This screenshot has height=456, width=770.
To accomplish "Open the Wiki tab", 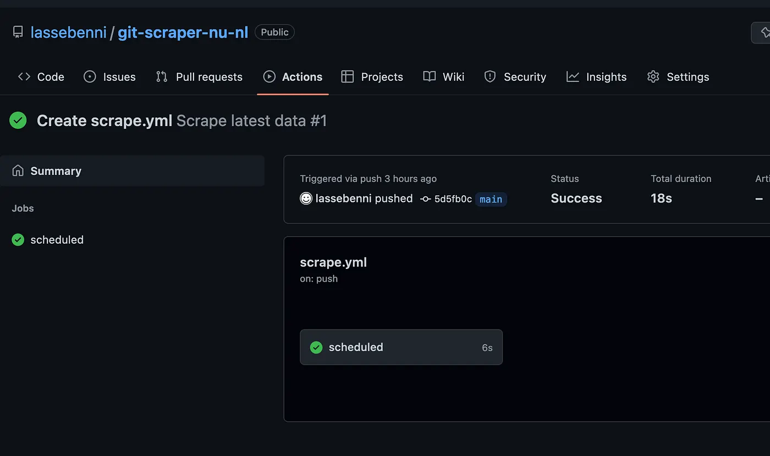I will coord(444,77).
